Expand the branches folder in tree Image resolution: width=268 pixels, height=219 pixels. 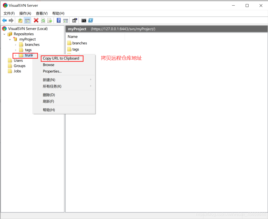(x=16, y=45)
